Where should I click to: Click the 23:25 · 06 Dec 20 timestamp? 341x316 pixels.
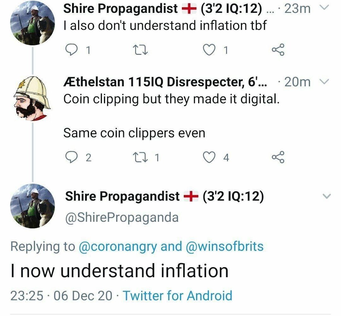tap(61, 295)
